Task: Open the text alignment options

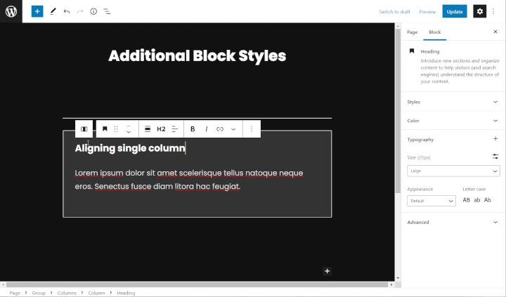Action: (174, 129)
